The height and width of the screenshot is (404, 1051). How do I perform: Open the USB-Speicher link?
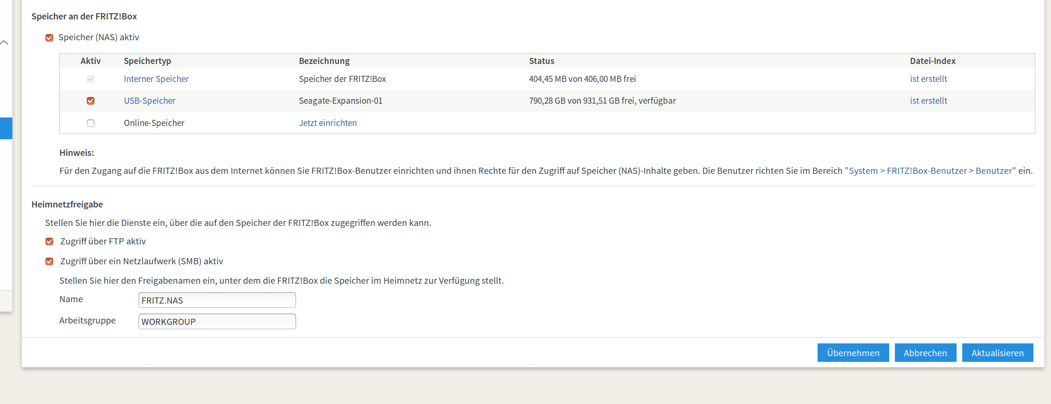click(149, 101)
